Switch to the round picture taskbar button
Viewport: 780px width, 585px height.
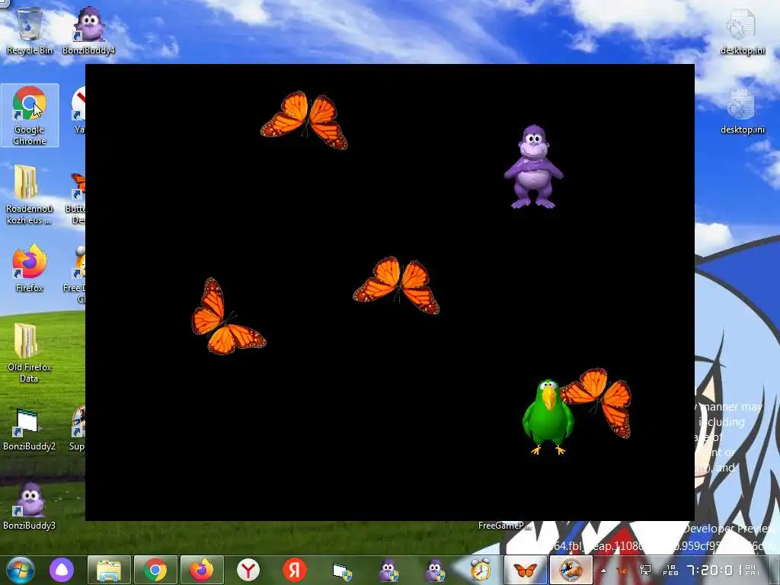tap(571, 570)
